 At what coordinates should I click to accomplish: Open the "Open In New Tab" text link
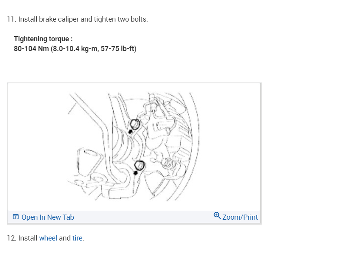pyautogui.click(x=48, y=217)
